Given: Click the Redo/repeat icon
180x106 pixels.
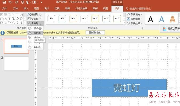Looking at the screenshot, I should click(17, 2).
